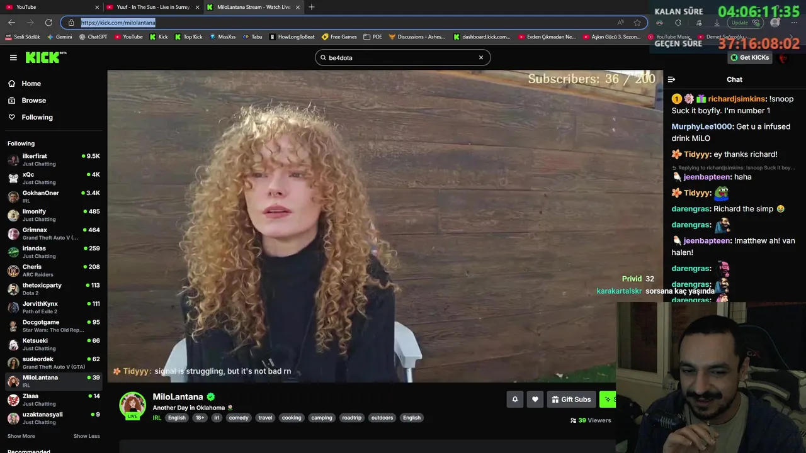Open limonify channel in Following list
The width and height of the screenshot is (806, 453).
pyautogui.click(x=54, y=215)
